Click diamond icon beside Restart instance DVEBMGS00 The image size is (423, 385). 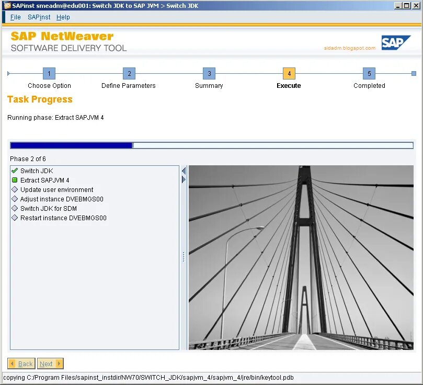tap(15, 218)
